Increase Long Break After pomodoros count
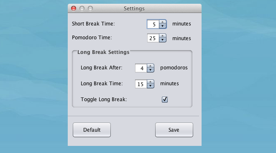This screenshot has width=276, height=153. click(x=150, y=66)
